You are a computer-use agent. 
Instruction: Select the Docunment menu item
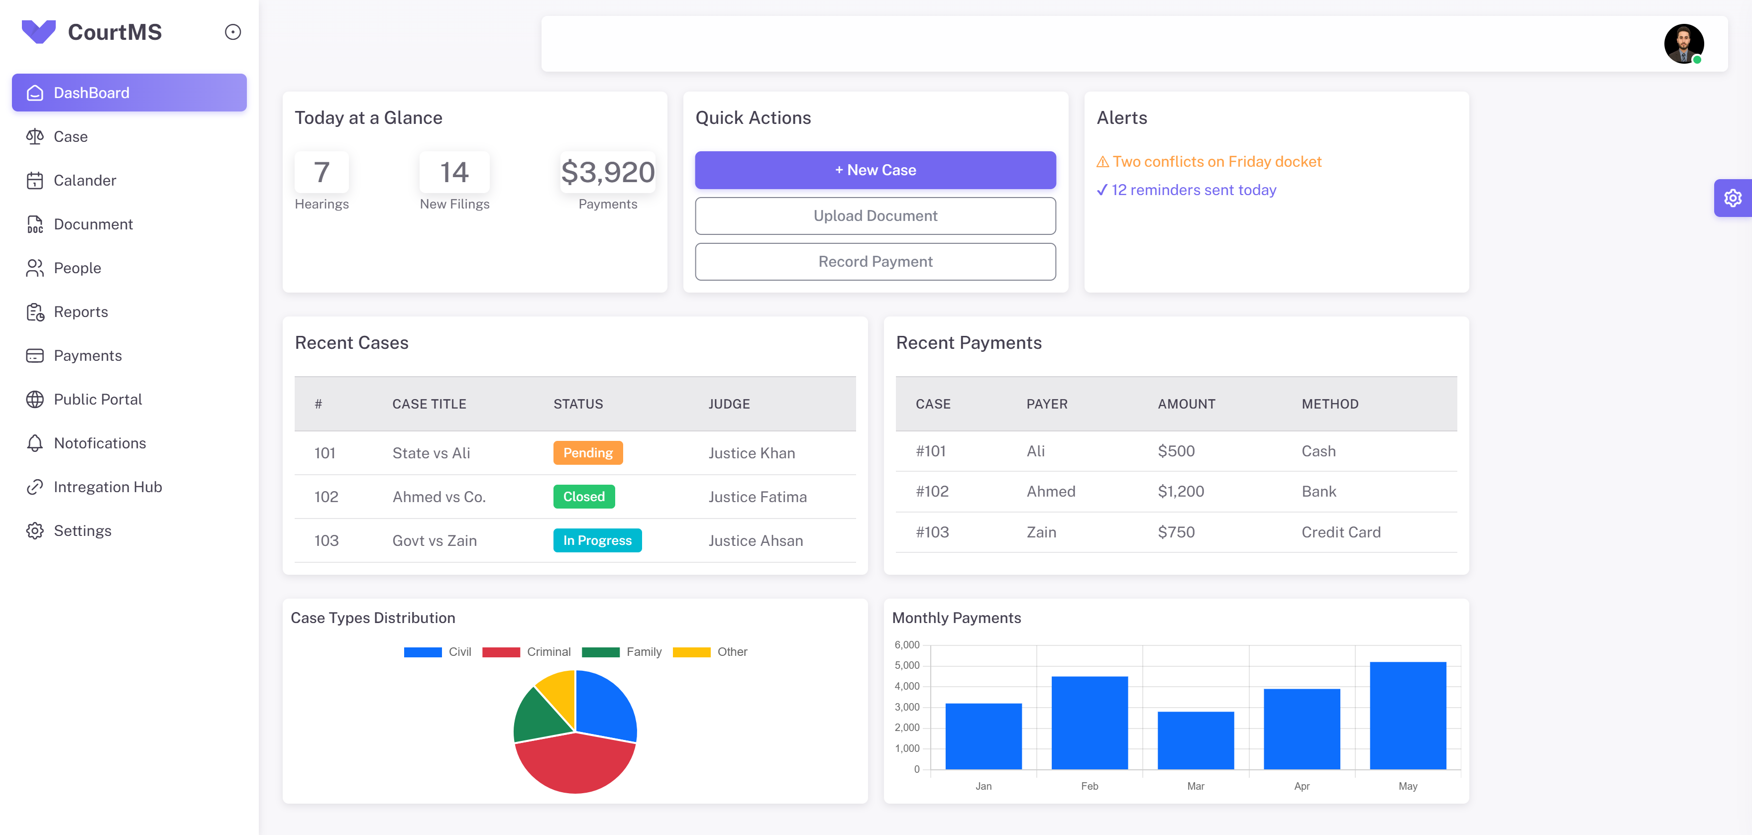129,224
